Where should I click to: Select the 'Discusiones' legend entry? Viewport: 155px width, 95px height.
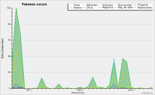pyautogui.click(x=125, y=5)
